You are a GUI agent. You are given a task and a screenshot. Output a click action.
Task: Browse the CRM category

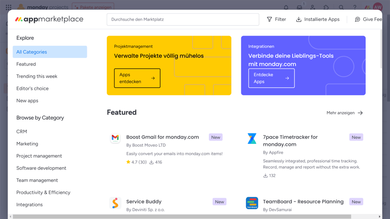tap(21, 132)
